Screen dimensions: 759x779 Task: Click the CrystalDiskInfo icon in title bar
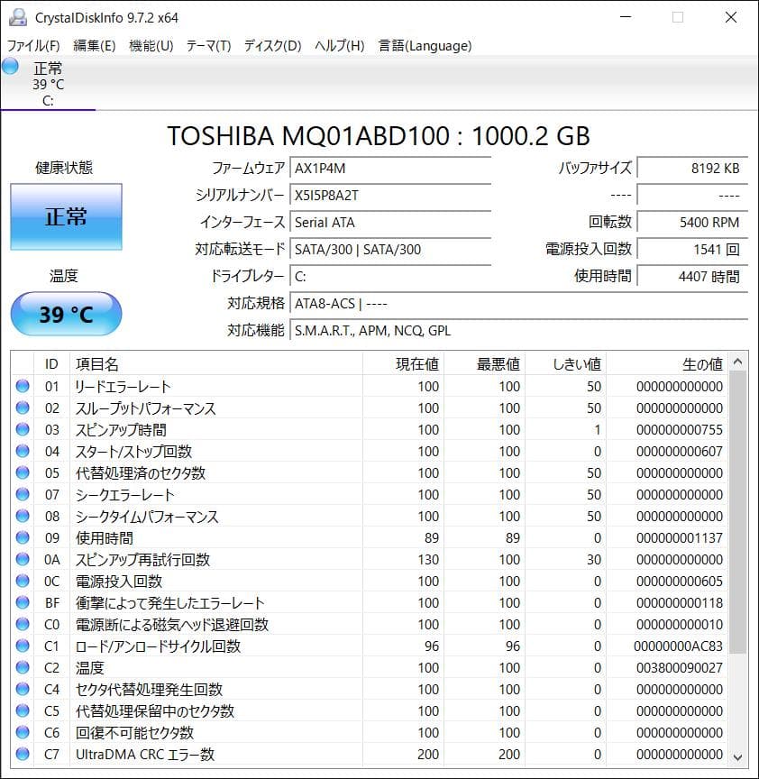point(19,16)
